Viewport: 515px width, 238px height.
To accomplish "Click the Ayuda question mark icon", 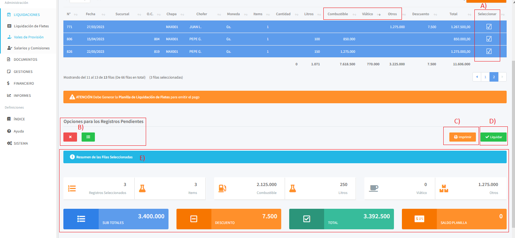I will pyautogui.click(x=9, y=131).
